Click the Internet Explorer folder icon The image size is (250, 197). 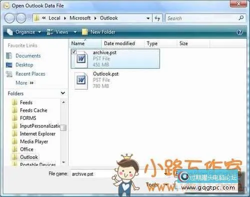tap(14, 134)
